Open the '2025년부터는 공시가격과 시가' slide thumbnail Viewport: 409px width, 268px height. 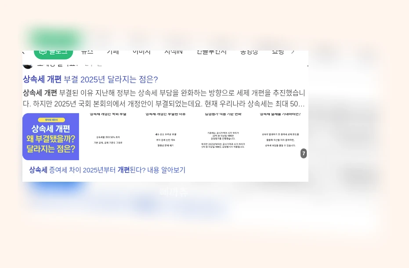pos(223,136)
